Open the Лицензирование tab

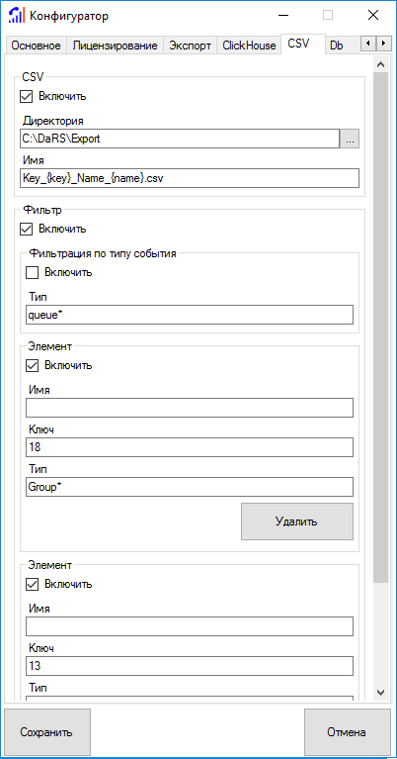click(x=115, y=46)
